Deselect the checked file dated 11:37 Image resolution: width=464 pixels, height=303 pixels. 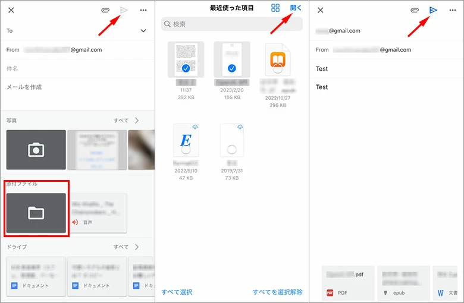186,60
